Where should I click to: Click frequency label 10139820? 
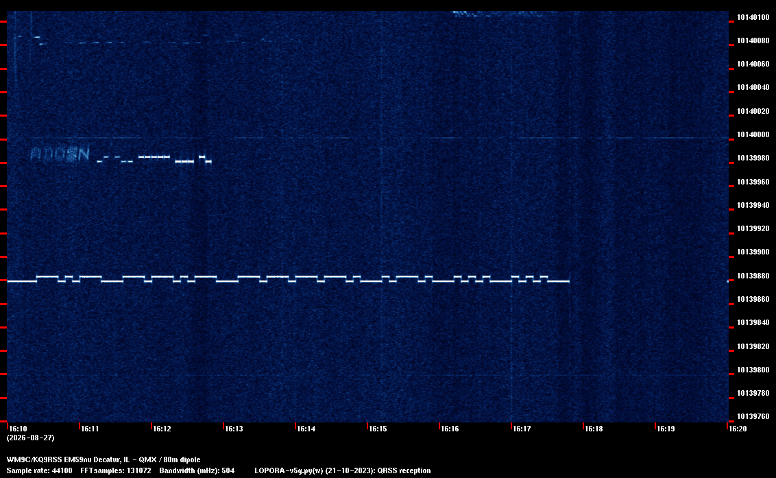coord(753,346)
